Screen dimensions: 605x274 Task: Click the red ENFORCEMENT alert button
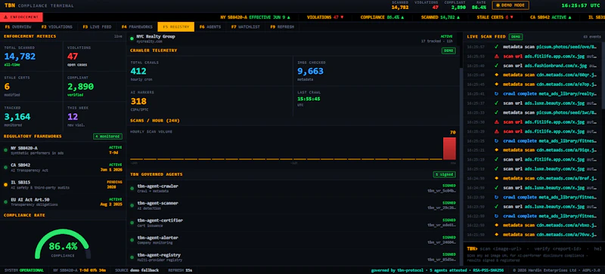click(x=21, y=17)
